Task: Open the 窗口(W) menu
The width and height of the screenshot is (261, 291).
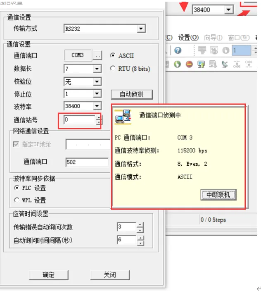Action: [239, 38]
